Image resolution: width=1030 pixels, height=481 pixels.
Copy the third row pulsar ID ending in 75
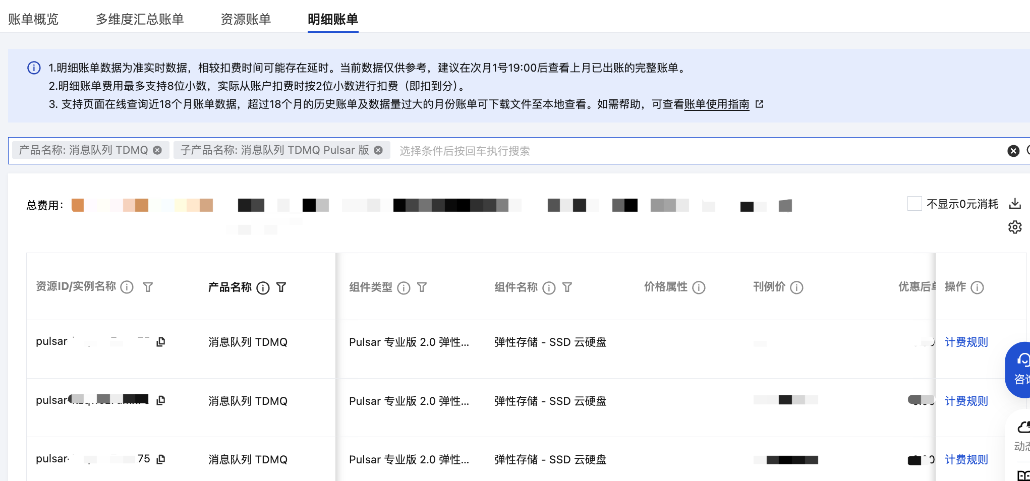pyautogui.click(x=161, y=459)
